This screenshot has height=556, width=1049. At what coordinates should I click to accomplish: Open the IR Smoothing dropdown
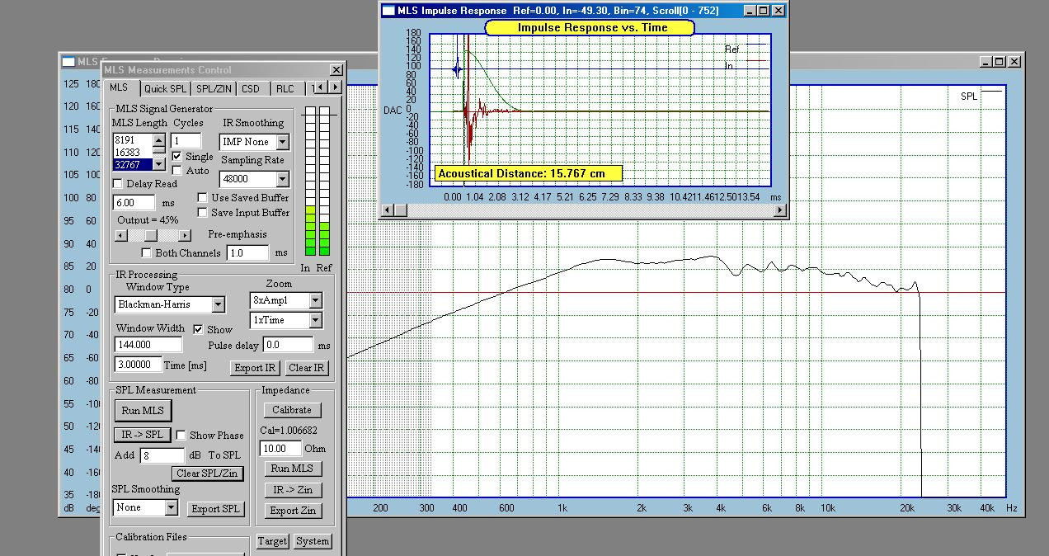[282, 142]
